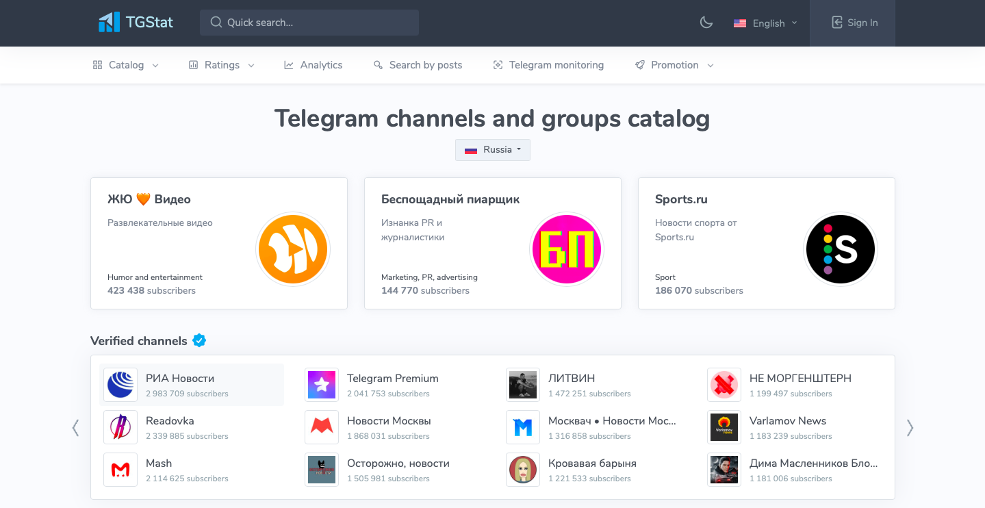This screenshot has height=508, width=985.
Task: Open the Беспощадный пиарщик pink БП avatar
Action: click(x=567, y=249)
